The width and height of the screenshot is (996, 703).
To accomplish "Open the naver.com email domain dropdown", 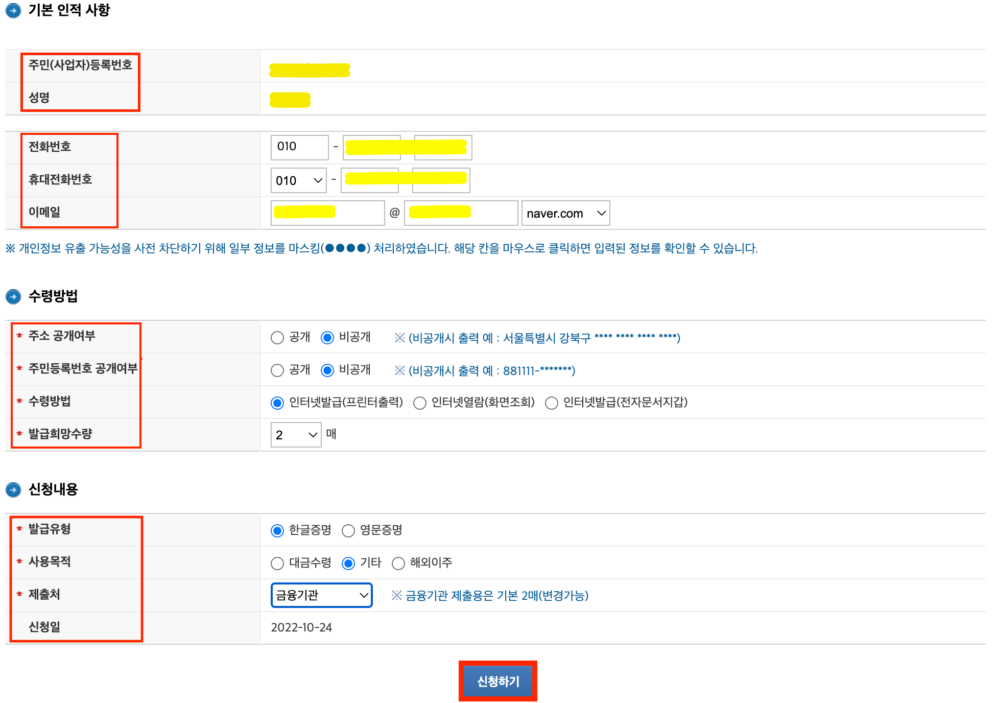I will click(x=565, y=213).
